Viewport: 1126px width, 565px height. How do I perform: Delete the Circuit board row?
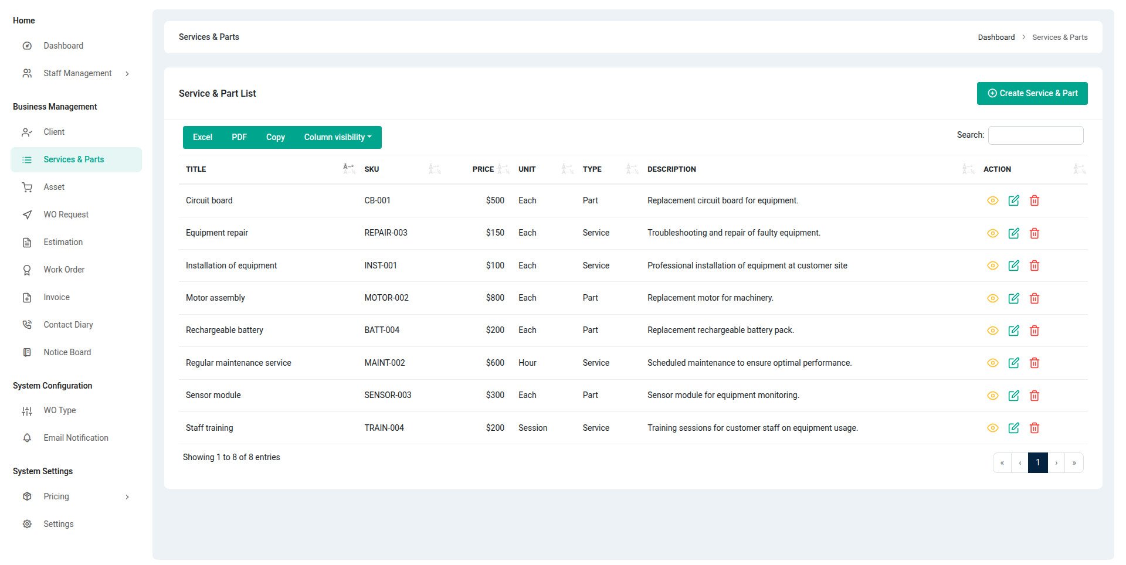pos(1035,200)
